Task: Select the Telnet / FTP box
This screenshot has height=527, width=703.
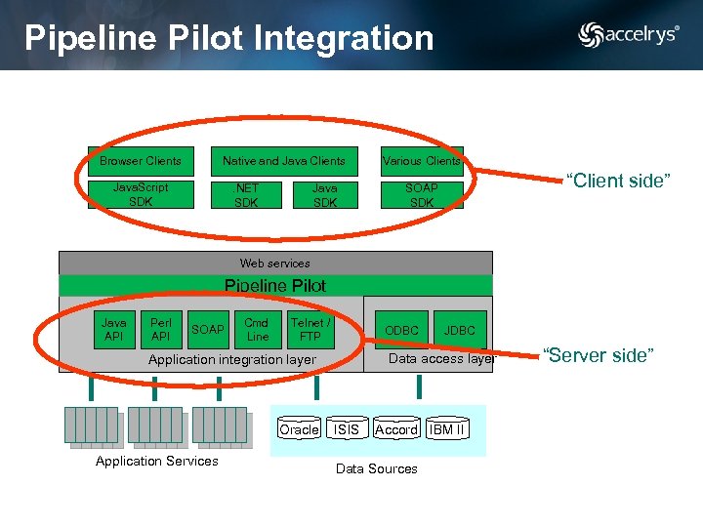Action: (x=310, y=330)
